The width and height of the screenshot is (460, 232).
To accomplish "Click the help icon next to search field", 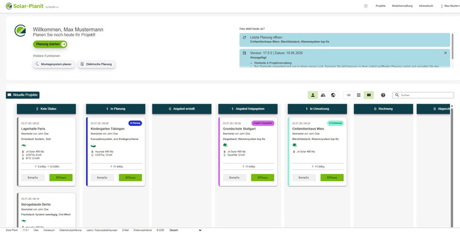I will tap(383, 95).
